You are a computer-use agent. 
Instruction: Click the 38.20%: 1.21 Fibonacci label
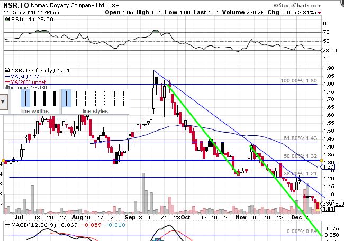tap(300, 174)
